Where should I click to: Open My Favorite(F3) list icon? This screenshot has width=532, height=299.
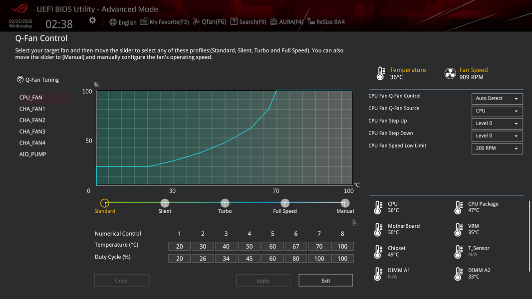click(144, 21)
